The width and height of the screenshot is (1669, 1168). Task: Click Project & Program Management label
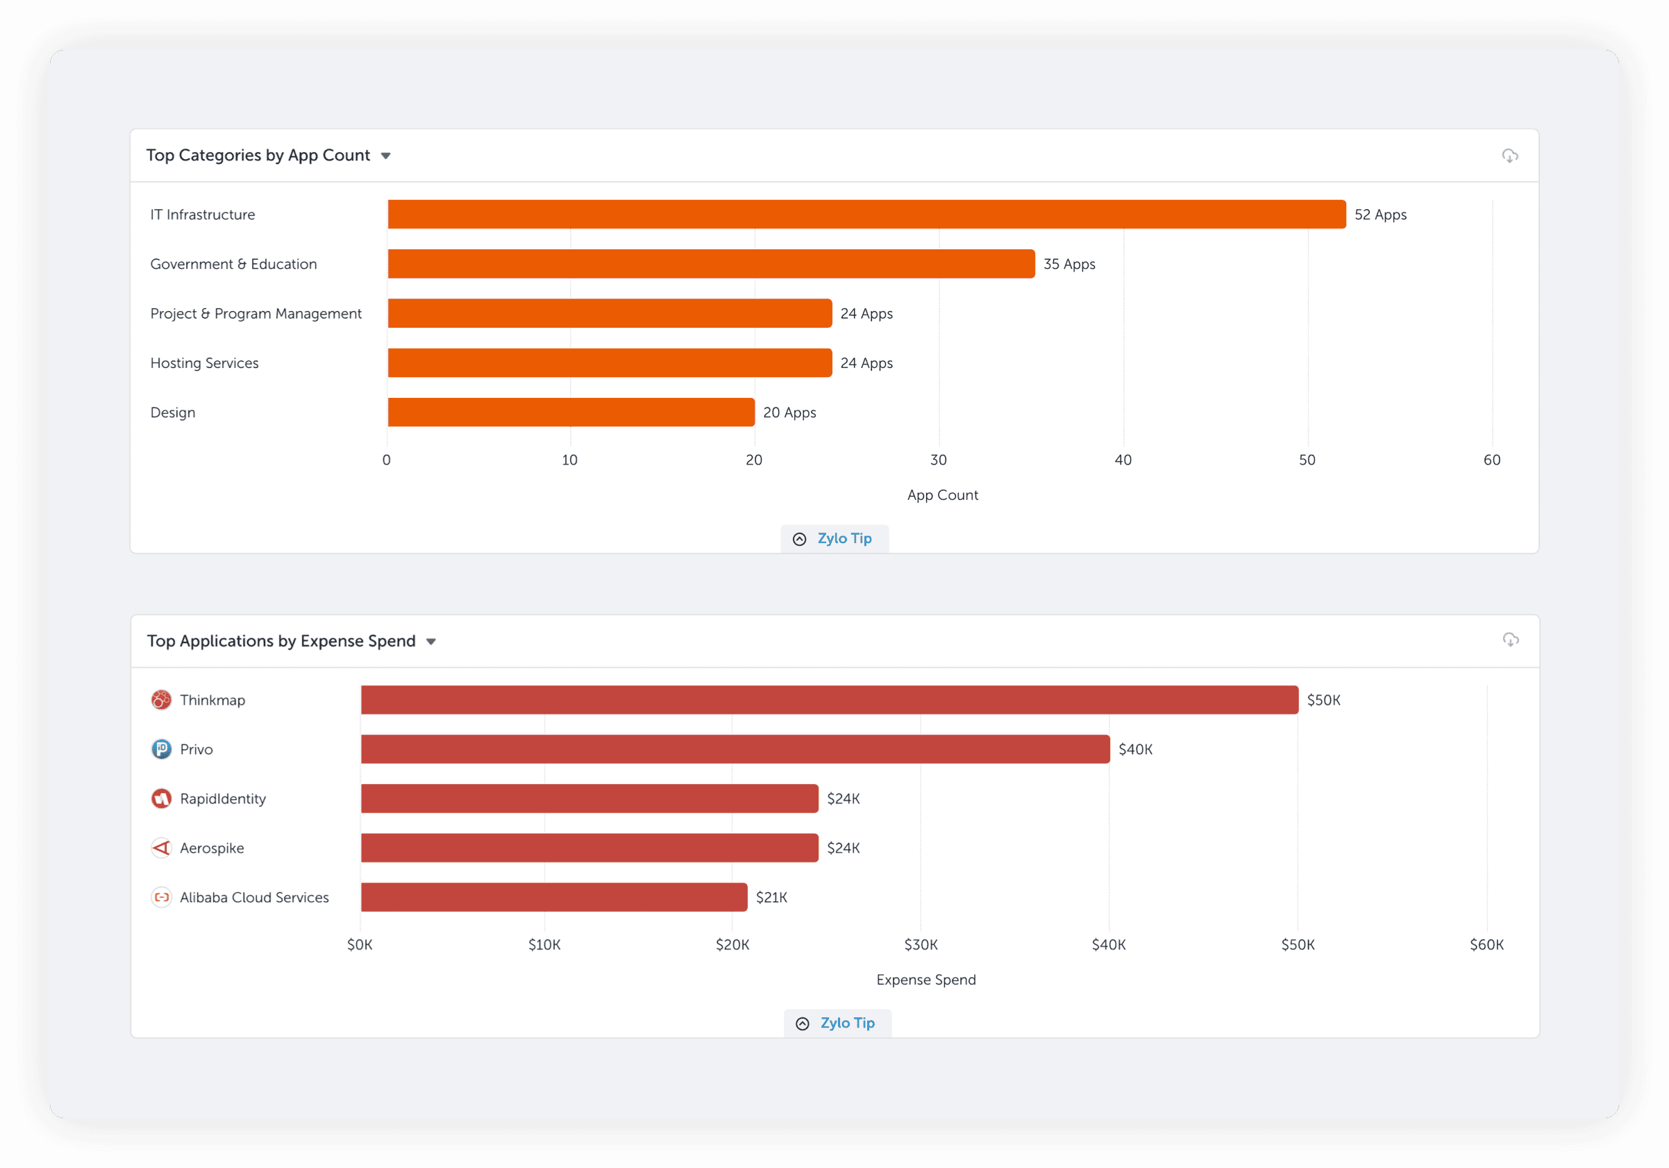(x=256, y=313)
